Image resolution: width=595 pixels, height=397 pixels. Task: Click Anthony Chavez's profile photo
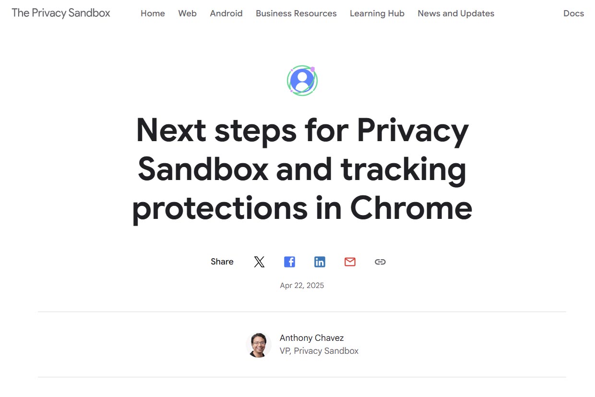point(259,345)
